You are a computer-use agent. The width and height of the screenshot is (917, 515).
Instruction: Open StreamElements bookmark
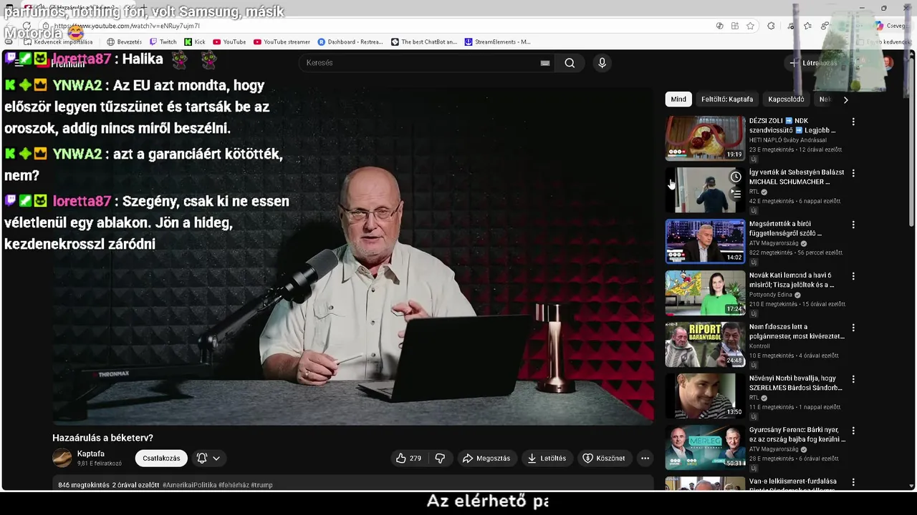(x=498, y=41)
